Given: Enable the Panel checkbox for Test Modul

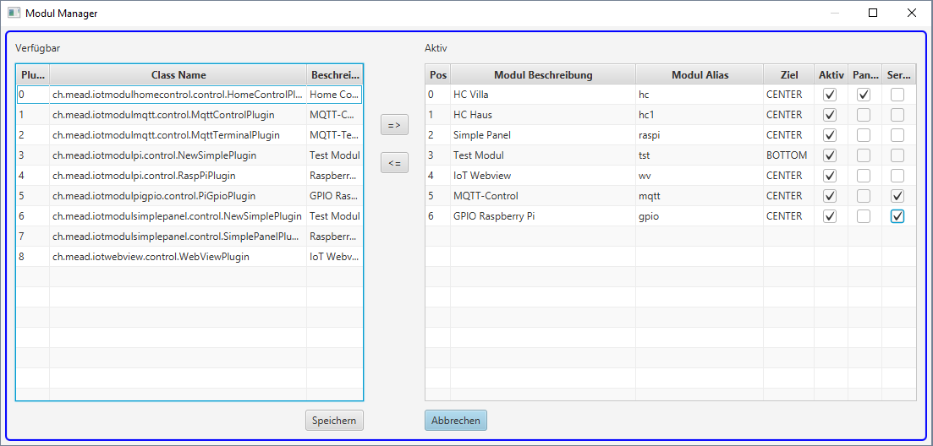Looking at the screenshot, I should tap(864, 155).
